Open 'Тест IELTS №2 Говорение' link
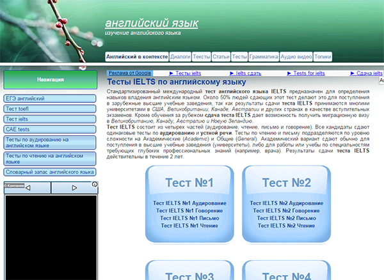 (287, 210)
